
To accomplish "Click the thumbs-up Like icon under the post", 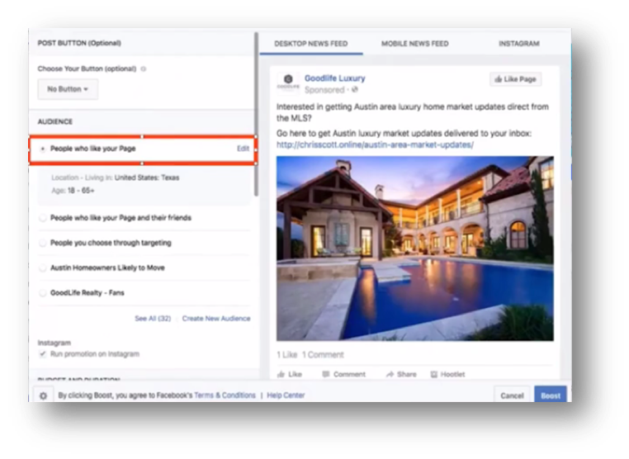I will tap(281, 374).
